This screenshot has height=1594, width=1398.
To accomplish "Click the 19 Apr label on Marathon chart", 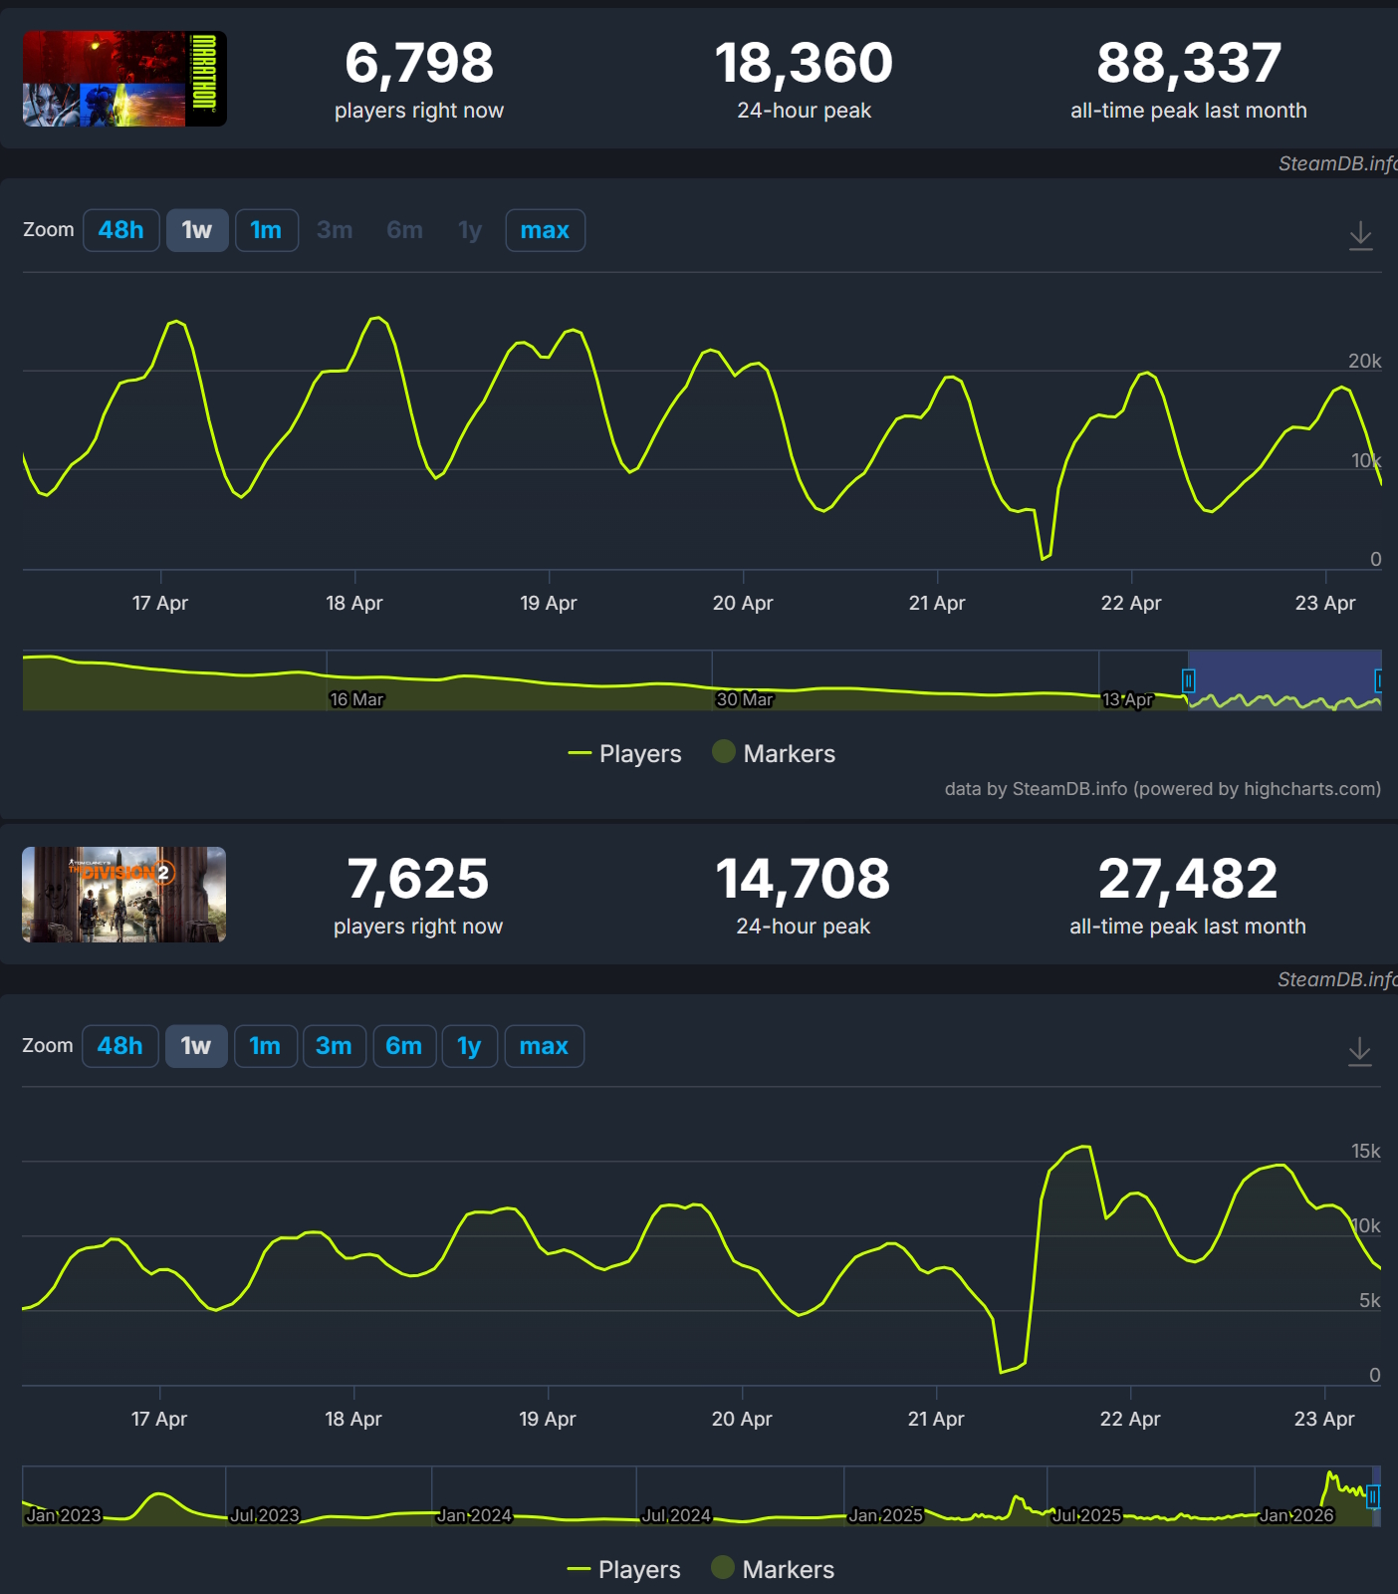I will [x=549, y=603].
